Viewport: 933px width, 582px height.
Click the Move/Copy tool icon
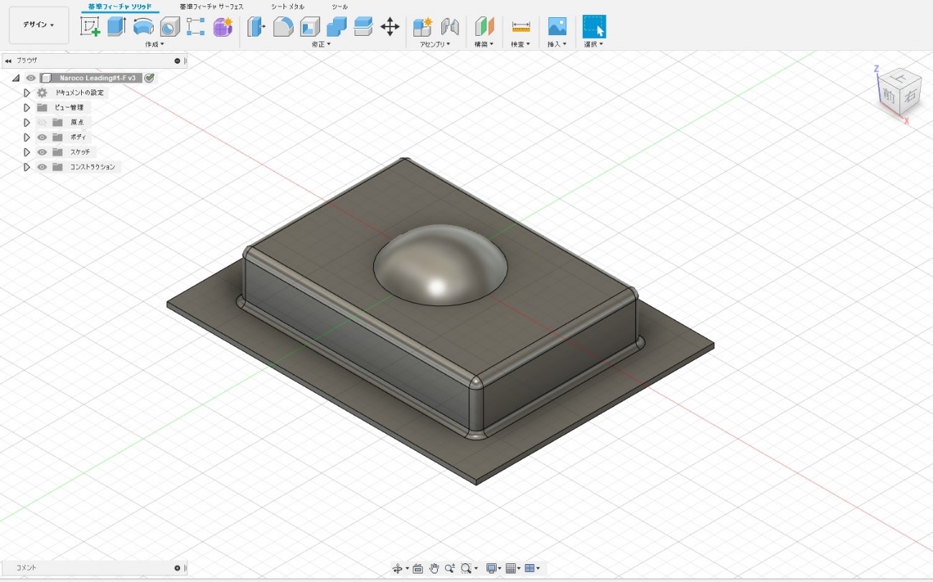point(390,26)
